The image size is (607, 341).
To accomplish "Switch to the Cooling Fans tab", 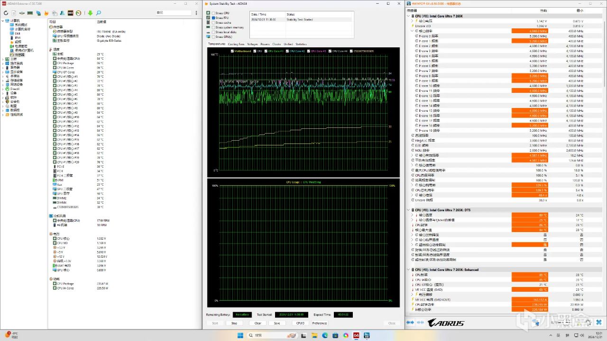I will tap(236, 44).
